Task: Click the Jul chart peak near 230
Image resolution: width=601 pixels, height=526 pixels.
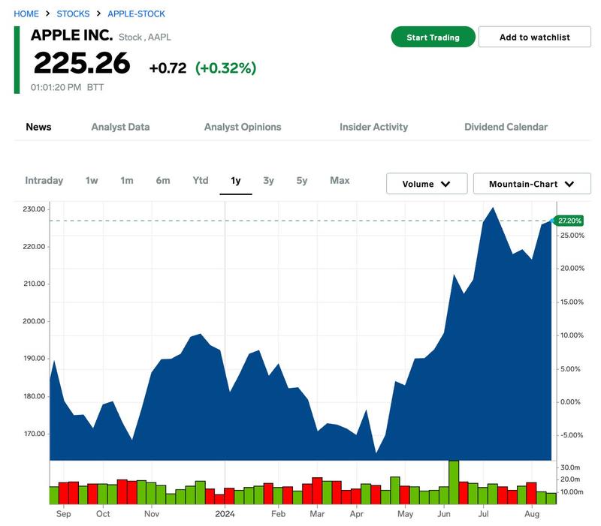Action: tap(493, 208)
